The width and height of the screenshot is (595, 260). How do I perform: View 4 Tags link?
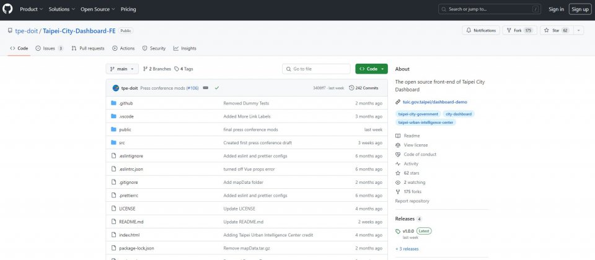click(183, 69)
